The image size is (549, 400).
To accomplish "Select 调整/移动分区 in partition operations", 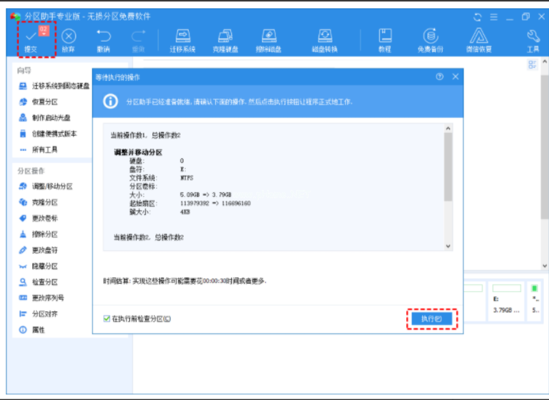I will (x=52, y=187).
